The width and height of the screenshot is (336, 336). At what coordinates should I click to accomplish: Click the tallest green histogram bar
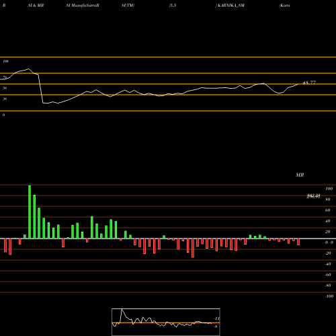coord(30,212)
